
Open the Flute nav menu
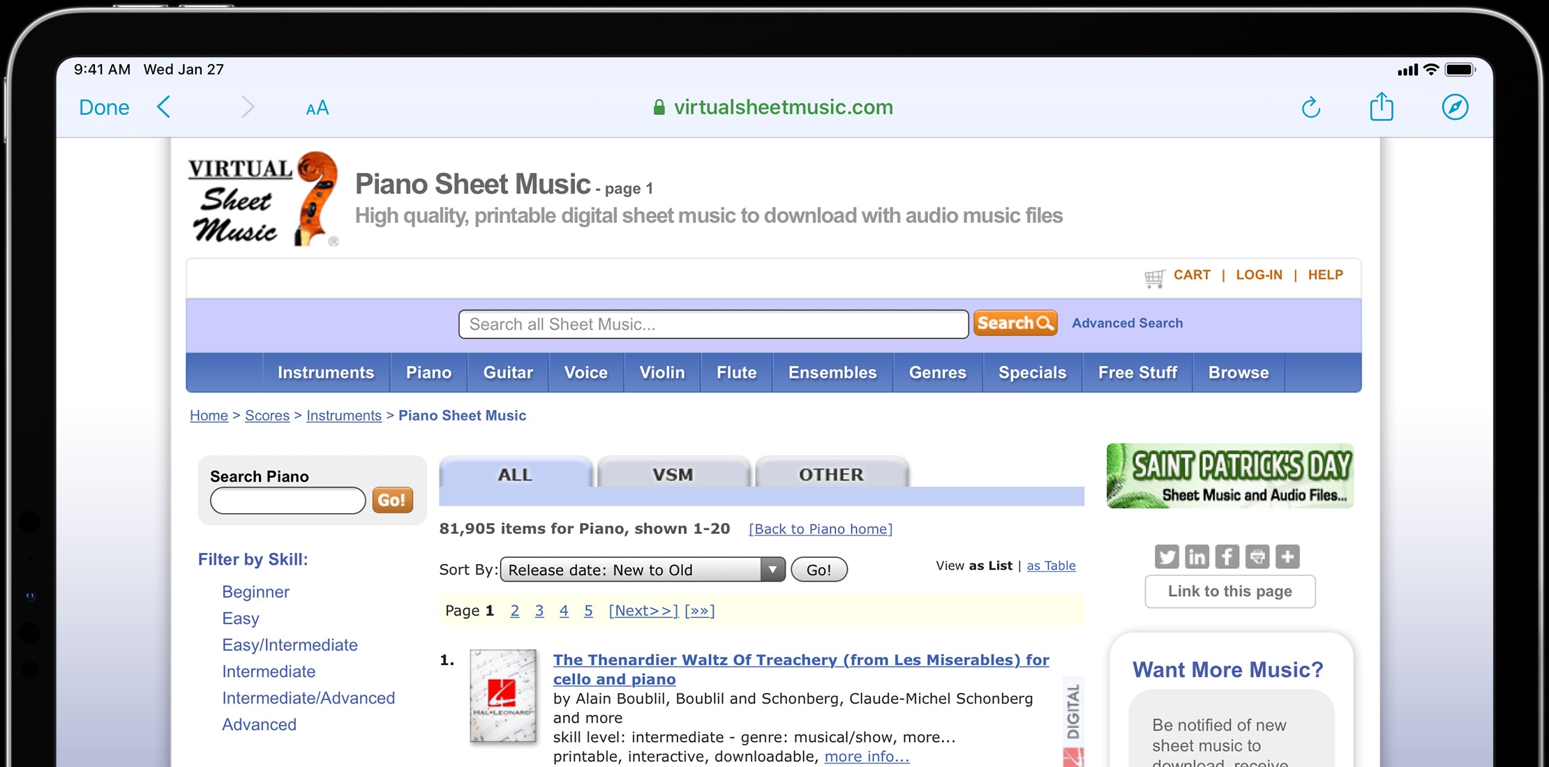737,372
